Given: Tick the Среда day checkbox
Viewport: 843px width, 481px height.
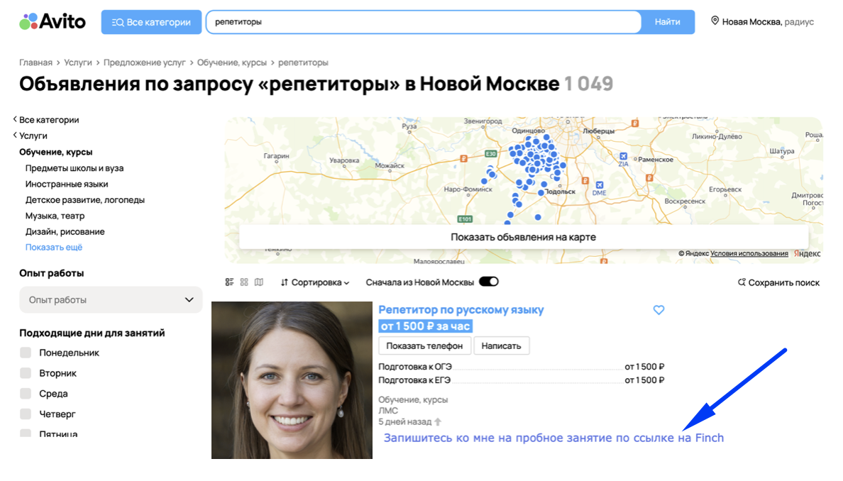Looking at the screenshot, I should point(26,394).
